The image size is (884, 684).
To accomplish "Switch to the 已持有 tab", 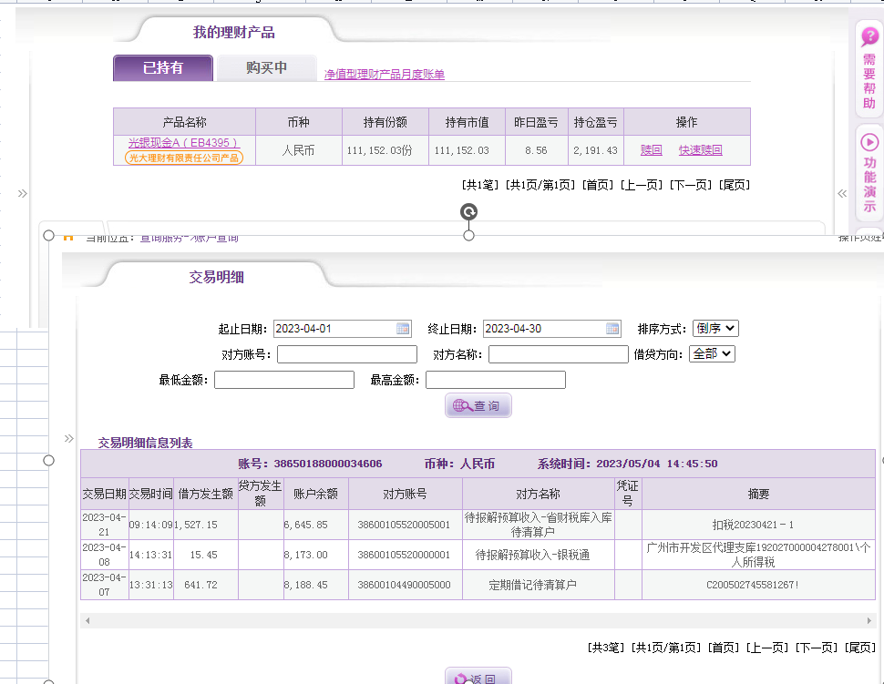I will point(163,67).
